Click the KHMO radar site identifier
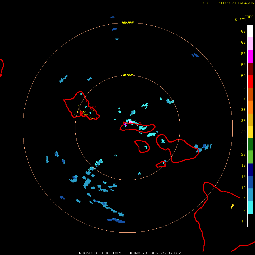Viewport: 255px width, 255px height. [135, 253]
